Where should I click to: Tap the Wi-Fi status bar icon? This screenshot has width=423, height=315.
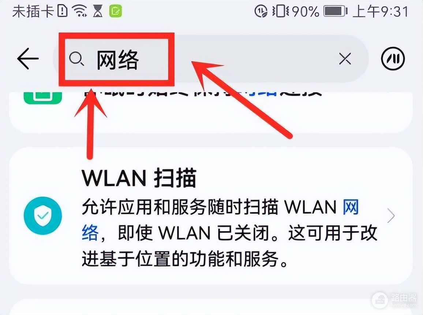tap(81, 12)
